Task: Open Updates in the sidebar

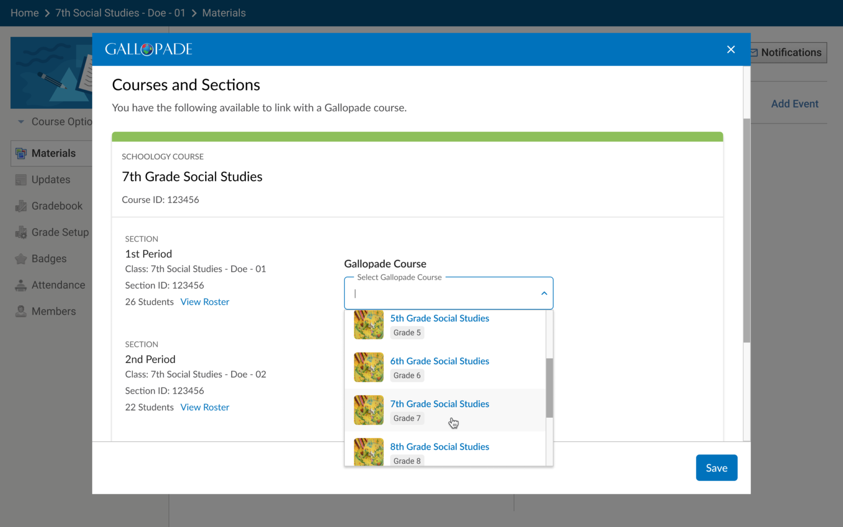Action: (x=51, y=180)
